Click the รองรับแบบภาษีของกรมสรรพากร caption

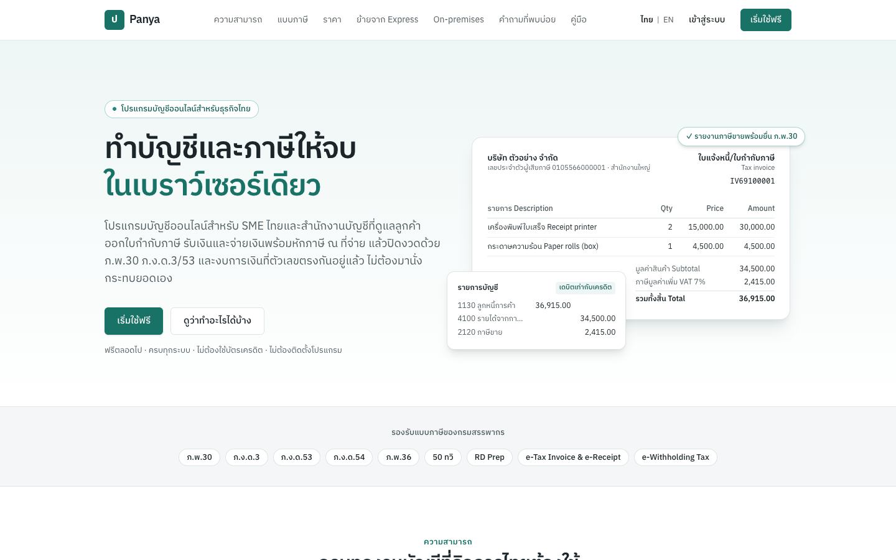pyautogui.click(x=448, y=432)
